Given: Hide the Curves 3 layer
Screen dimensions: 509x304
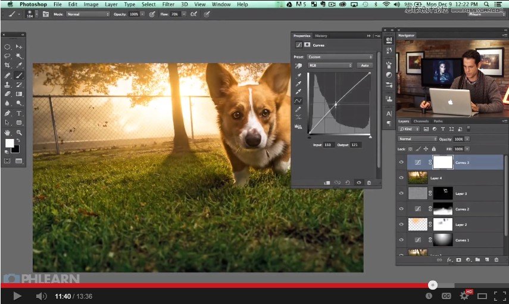Looking at the screenshot, I should coord(401,162).
